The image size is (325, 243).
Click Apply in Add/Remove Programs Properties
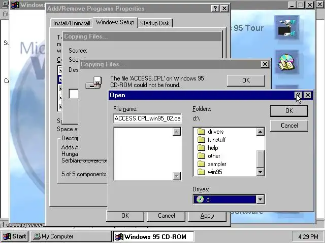point(207,216)
